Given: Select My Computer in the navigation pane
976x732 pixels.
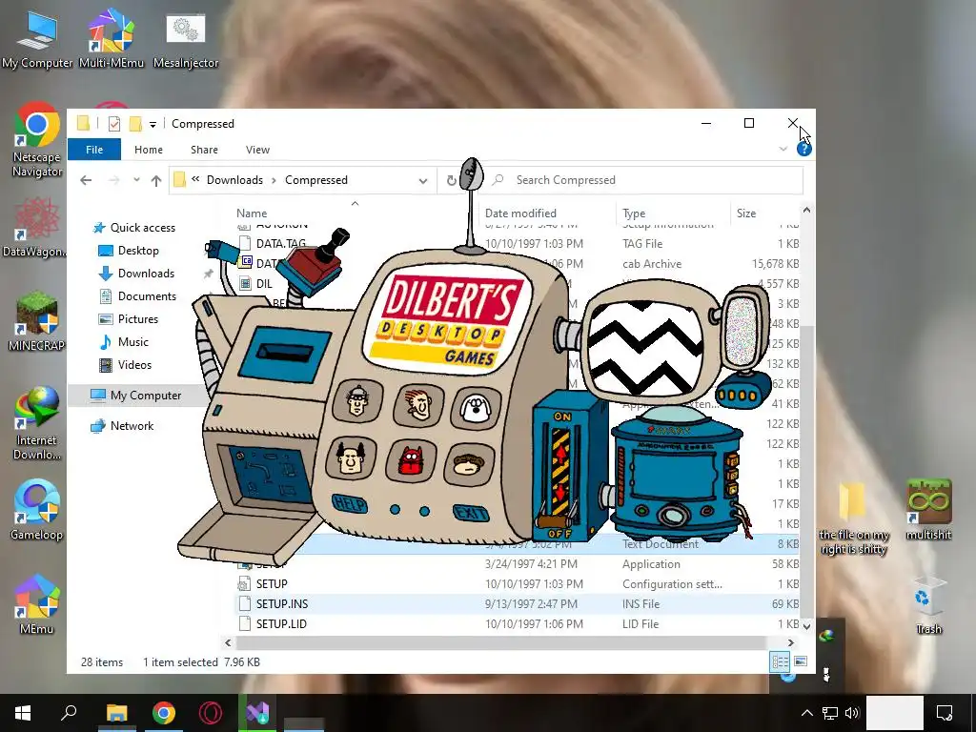Looking at the screenshot, I should point(146,396).
